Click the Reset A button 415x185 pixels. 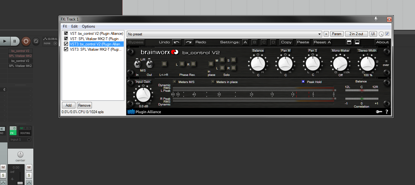322,42
